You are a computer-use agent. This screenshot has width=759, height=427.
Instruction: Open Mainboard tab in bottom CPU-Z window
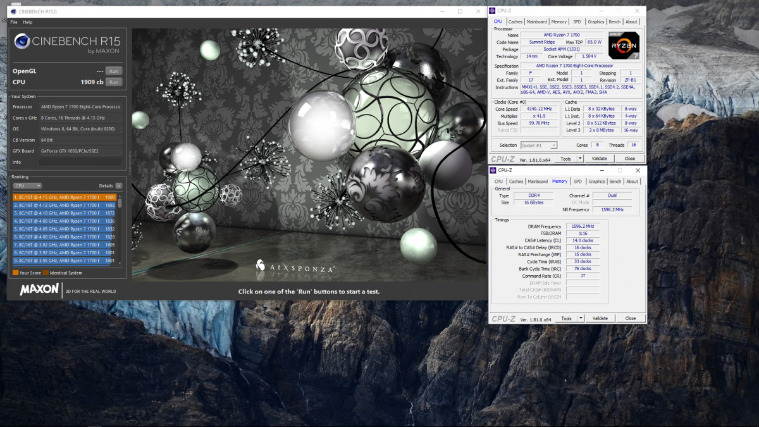(538, 182)
